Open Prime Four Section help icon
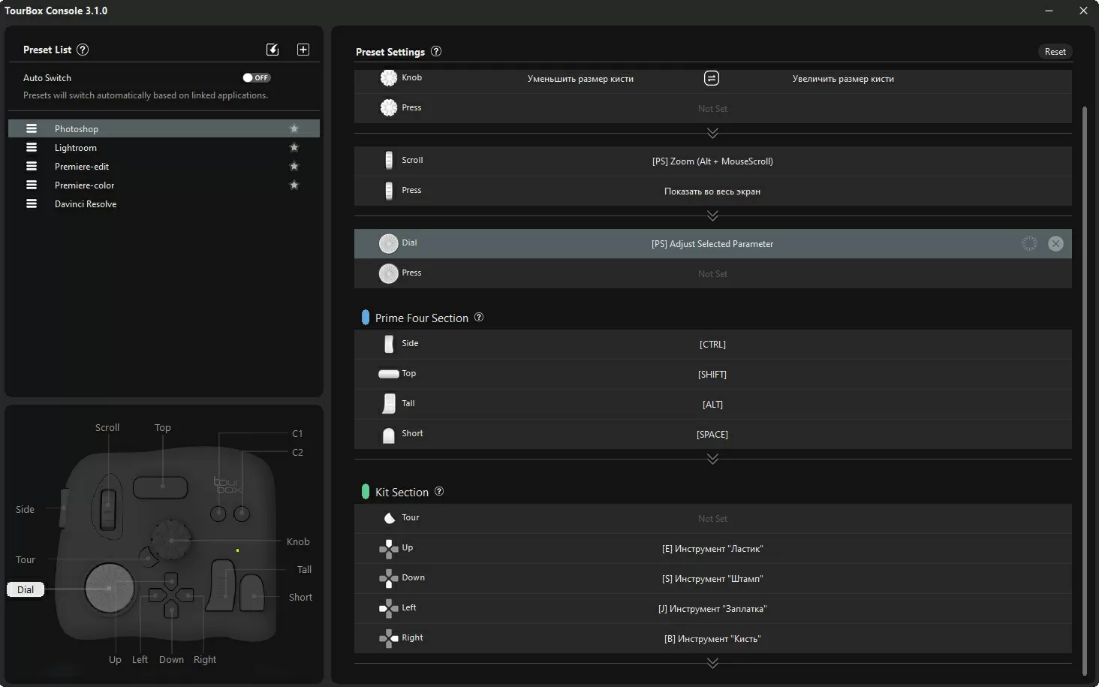The image size is (1099, 687). click(479, 318)
